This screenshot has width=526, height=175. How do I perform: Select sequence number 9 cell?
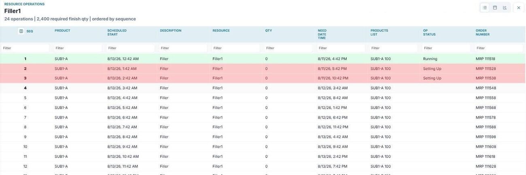[25, 137]
